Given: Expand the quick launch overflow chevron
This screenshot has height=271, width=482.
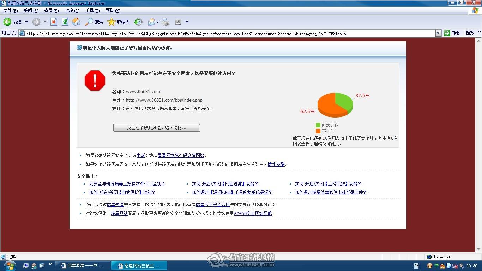Looking at the screenshot, I should [x=50, y=264].
